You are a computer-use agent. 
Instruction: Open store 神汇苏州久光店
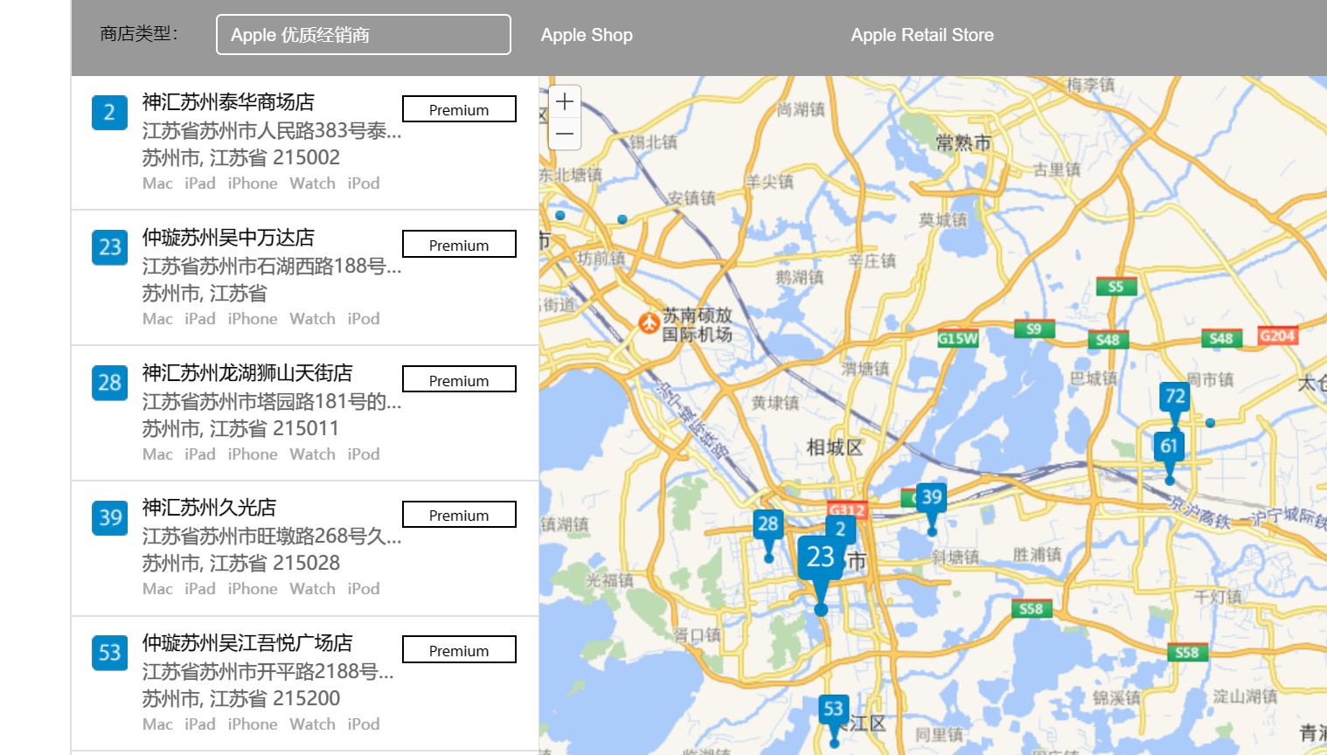[x=210, y=508]
